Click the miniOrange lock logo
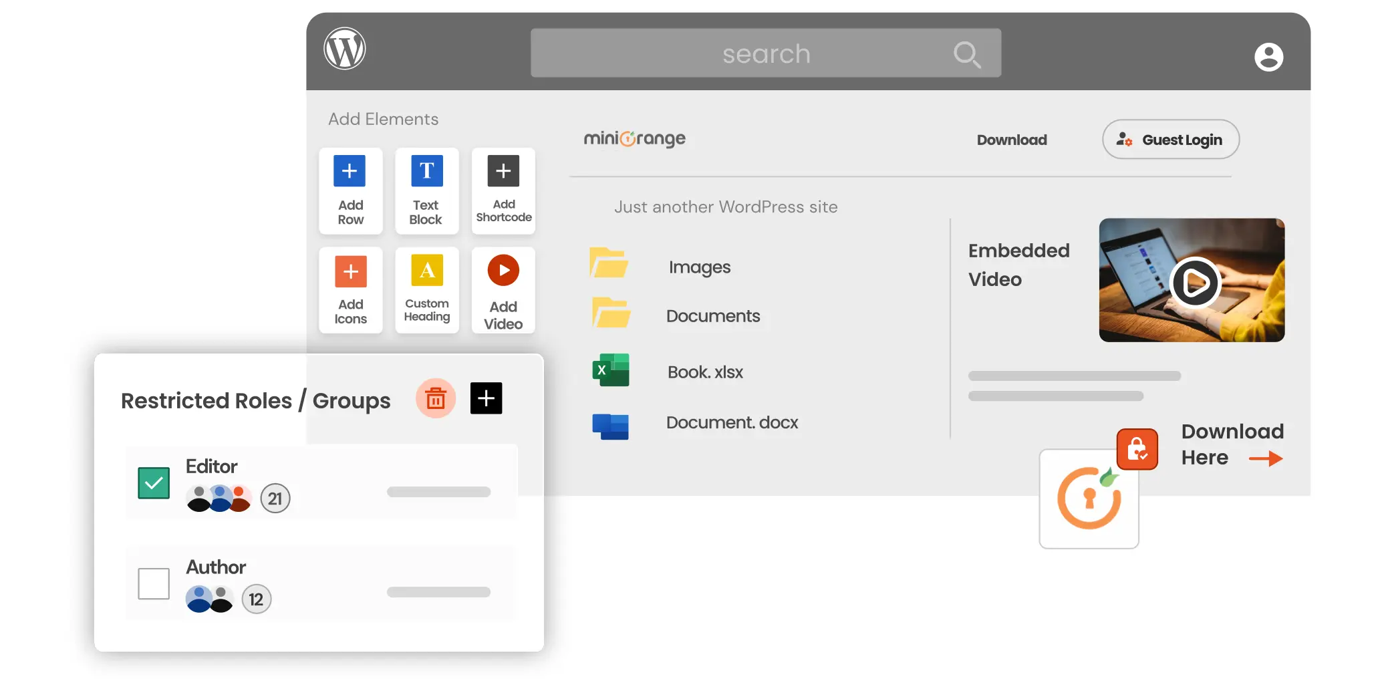This screenshot has width=1380, height=689. point(1089,499)
